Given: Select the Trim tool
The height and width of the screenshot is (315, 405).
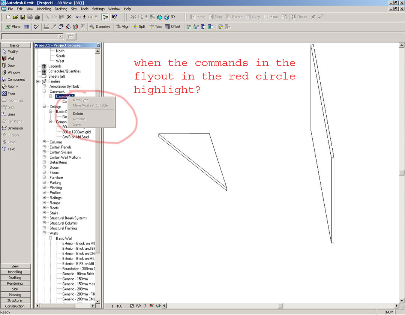Looking at the screenshot, I should (155, 27).
